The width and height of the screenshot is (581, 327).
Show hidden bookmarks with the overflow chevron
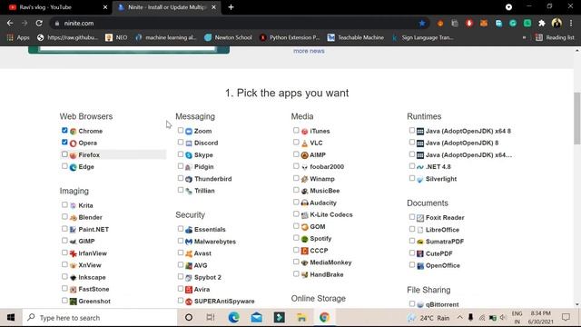tap(524, 37)
